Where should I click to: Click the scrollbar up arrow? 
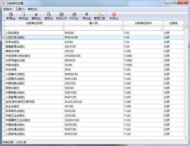[x=186, y=23]
